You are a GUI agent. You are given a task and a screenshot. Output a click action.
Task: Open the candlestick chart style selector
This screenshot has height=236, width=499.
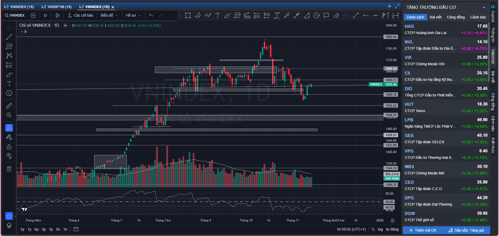click(57, 15)
